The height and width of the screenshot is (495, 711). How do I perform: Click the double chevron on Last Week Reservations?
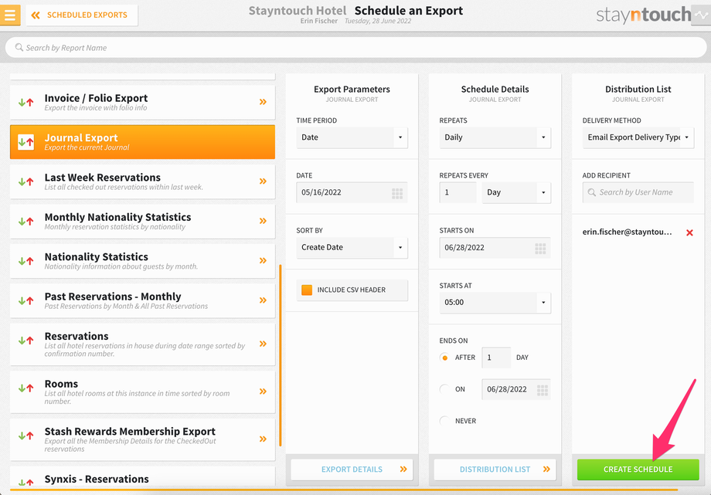[x=263, y=181]
